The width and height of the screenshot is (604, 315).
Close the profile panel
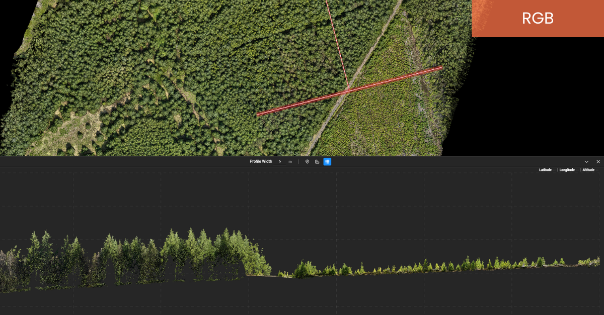pos(598,162)
